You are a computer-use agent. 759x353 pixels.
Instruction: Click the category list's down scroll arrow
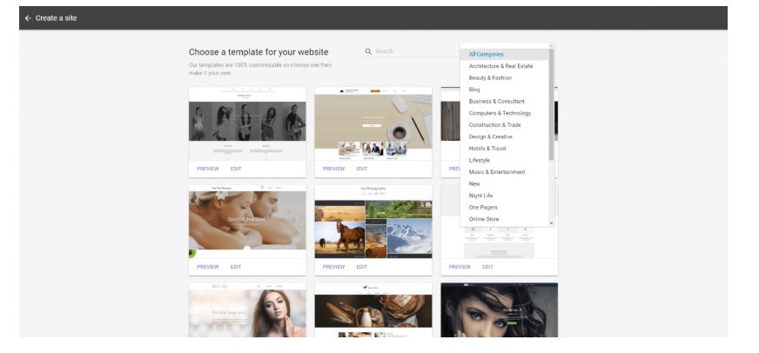(551, 224)
